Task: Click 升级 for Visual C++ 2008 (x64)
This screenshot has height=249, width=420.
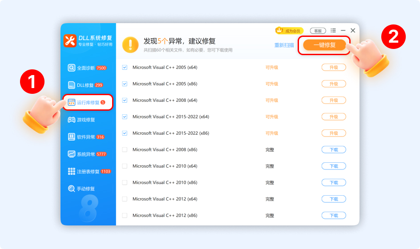Action: (x=334, y=100)
